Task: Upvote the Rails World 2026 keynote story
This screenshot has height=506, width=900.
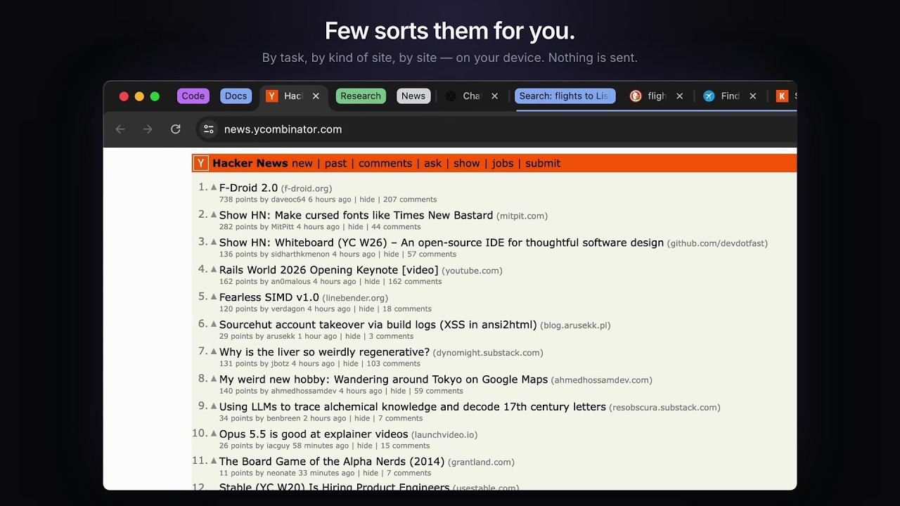Action: [x=214, y=269]
